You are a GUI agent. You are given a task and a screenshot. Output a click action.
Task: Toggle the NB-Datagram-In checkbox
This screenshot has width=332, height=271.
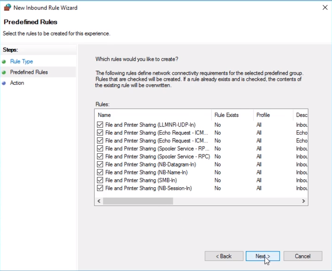click(100, 164)
